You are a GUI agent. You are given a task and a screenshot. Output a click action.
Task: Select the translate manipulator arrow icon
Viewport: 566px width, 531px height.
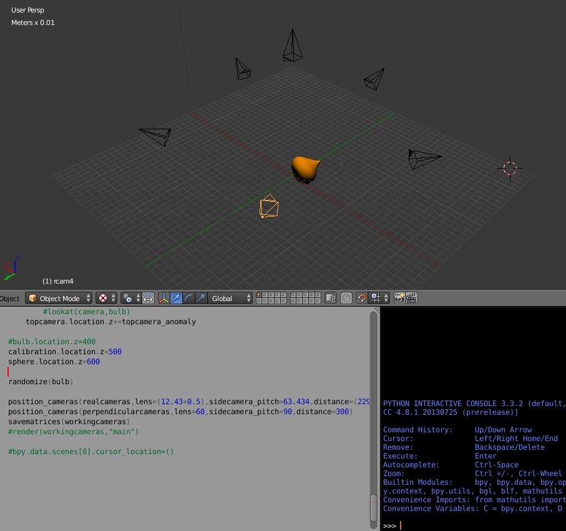(177, 298)
